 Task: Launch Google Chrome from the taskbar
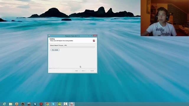pyautogui.click(x=47, y=104)
